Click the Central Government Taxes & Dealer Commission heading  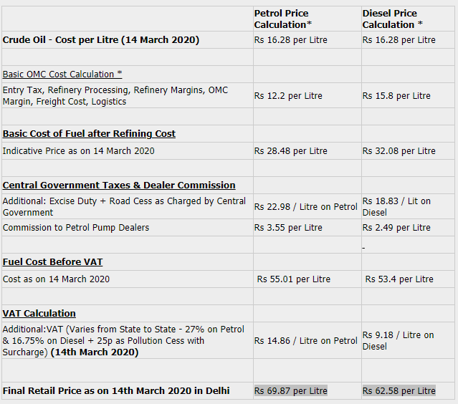point(119,185)
